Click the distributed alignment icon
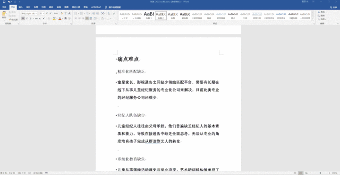 [91, 18]
